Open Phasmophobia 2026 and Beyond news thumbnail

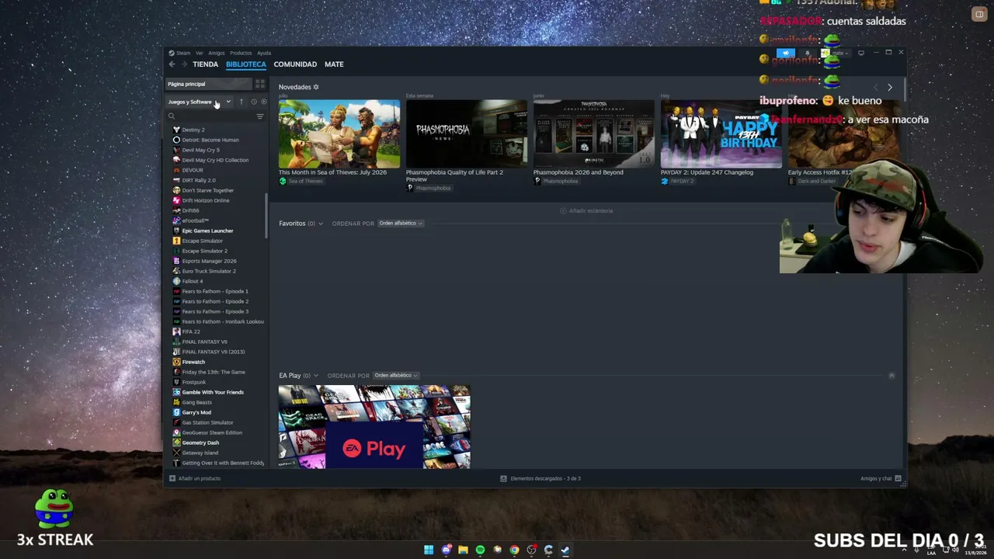[594, 134]
